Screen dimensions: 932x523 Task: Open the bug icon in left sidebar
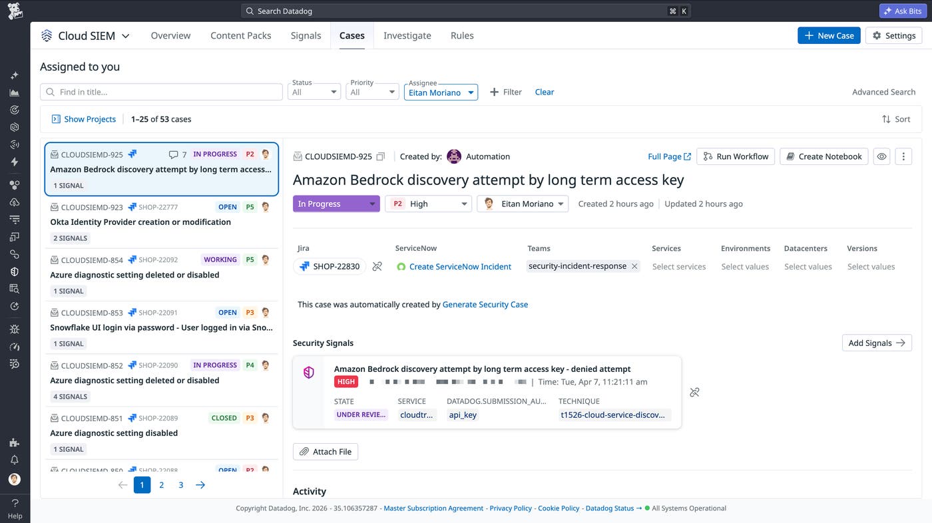coord(15,329)
